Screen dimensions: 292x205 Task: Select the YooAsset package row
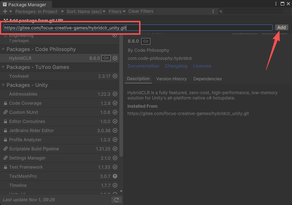(59, 76)
